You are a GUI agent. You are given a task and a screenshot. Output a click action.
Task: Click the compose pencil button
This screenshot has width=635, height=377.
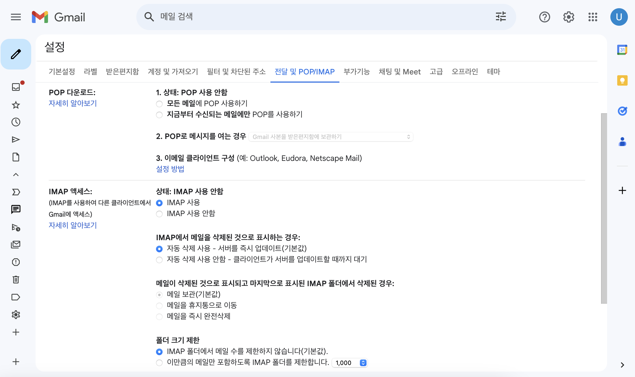click(16, 54)
